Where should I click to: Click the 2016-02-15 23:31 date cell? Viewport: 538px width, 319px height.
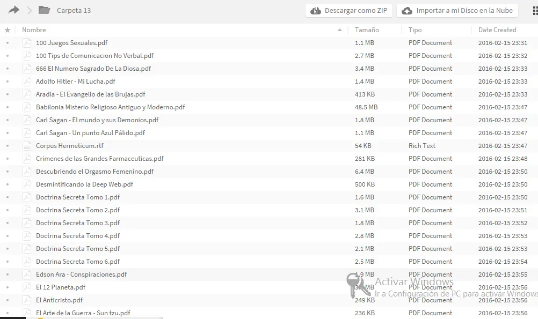(x=503, y=43)
